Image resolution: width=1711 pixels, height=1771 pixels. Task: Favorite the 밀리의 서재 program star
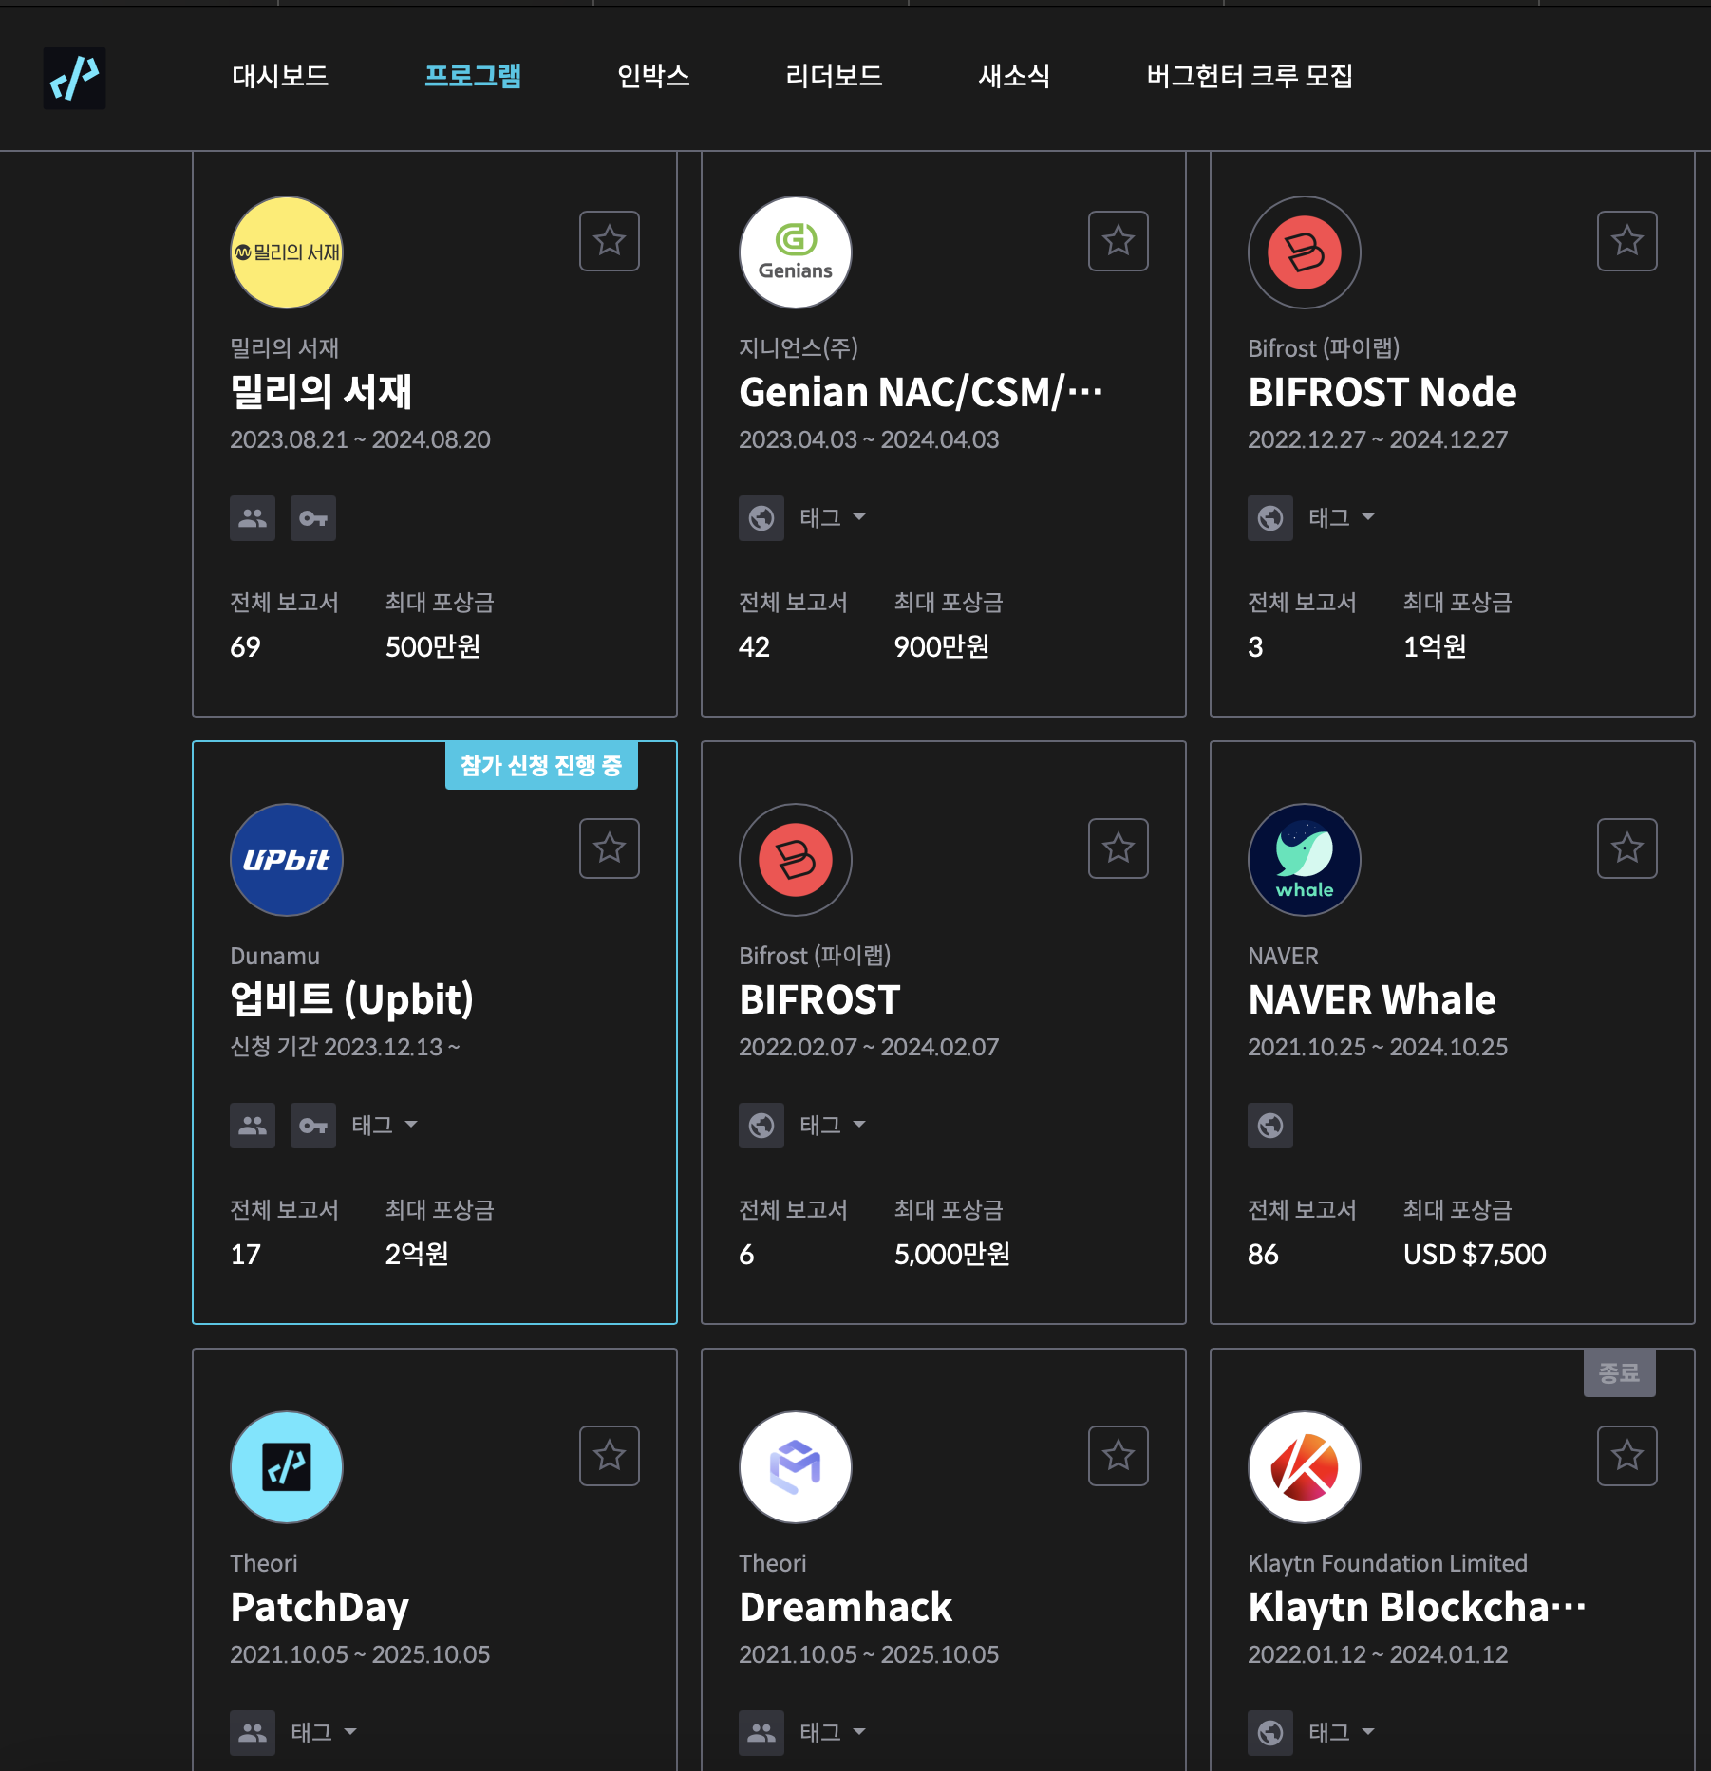[x=610, y=241]
